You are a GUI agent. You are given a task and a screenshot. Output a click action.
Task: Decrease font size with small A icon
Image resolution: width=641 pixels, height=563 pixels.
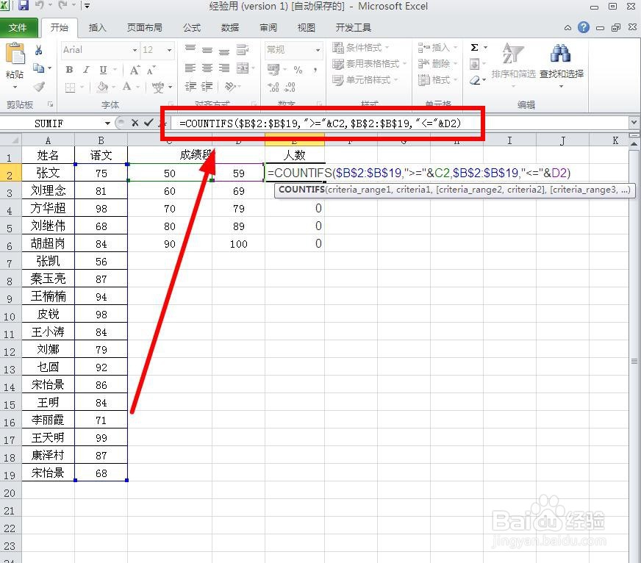click(x=151, y=70)
